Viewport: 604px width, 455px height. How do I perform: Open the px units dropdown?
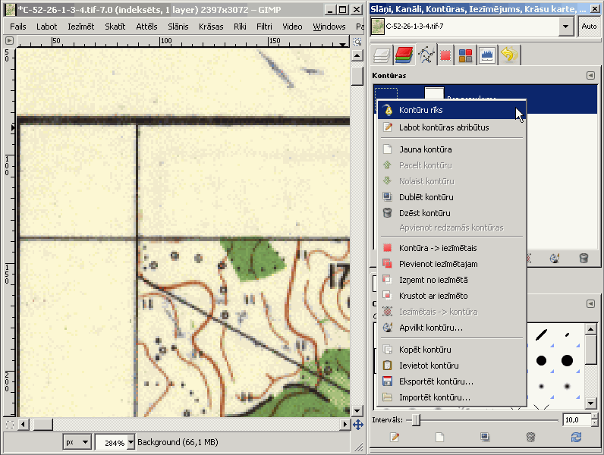[77, 442]
